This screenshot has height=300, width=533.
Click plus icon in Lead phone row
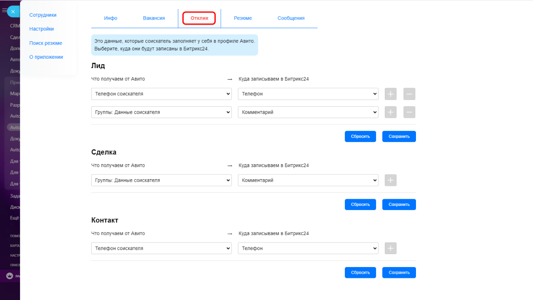click(x=391, y=94)
